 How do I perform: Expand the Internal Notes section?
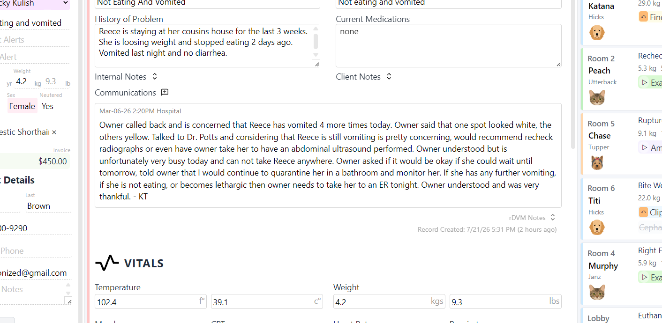pyautogui.click(x=155, y=76)
